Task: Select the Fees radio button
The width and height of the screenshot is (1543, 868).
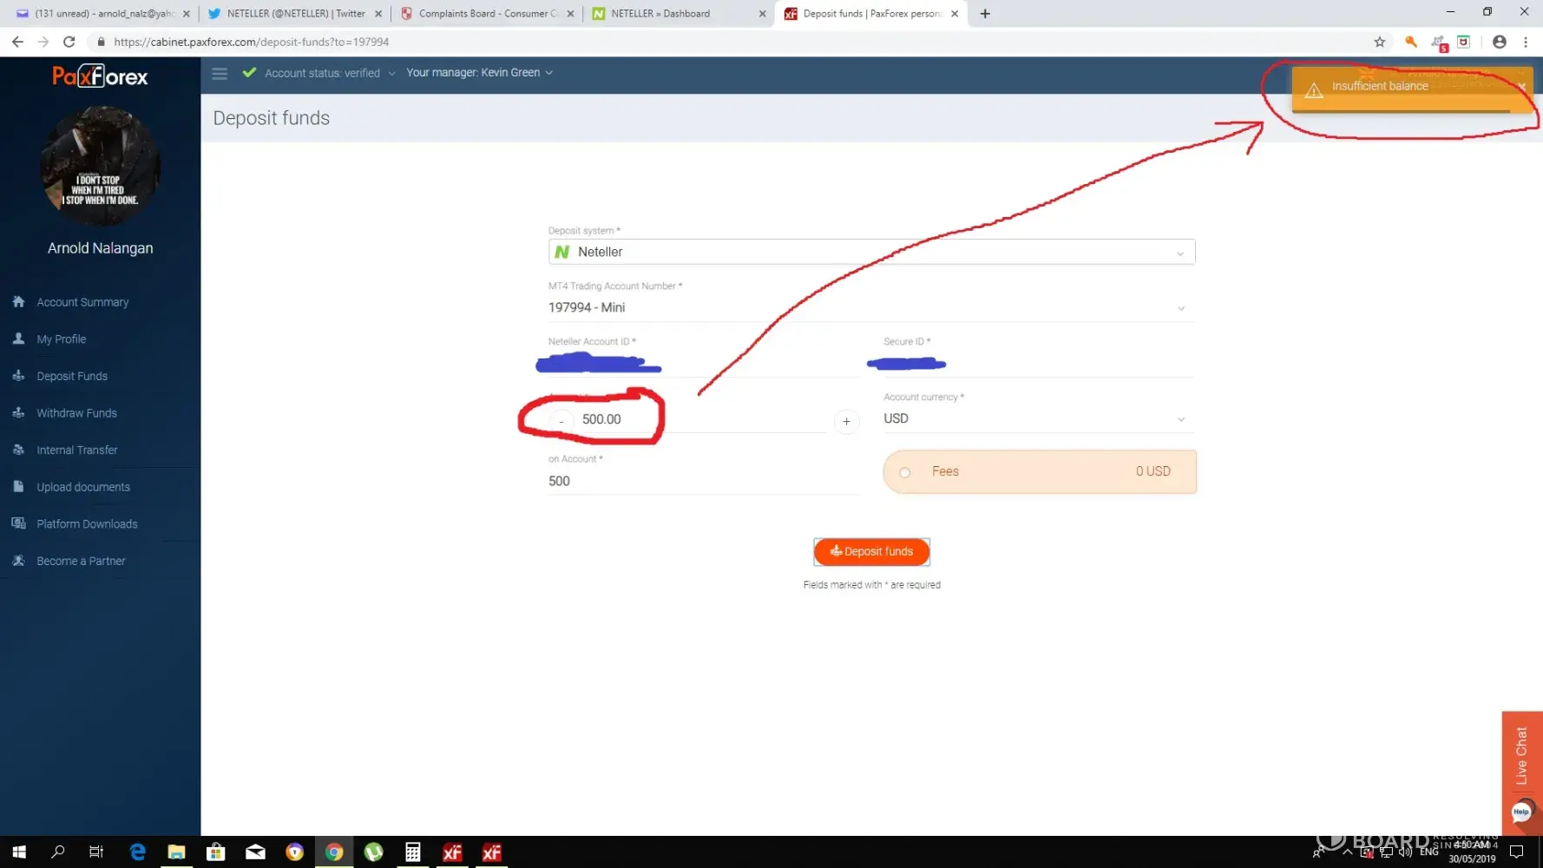Action: pos(905,472)
